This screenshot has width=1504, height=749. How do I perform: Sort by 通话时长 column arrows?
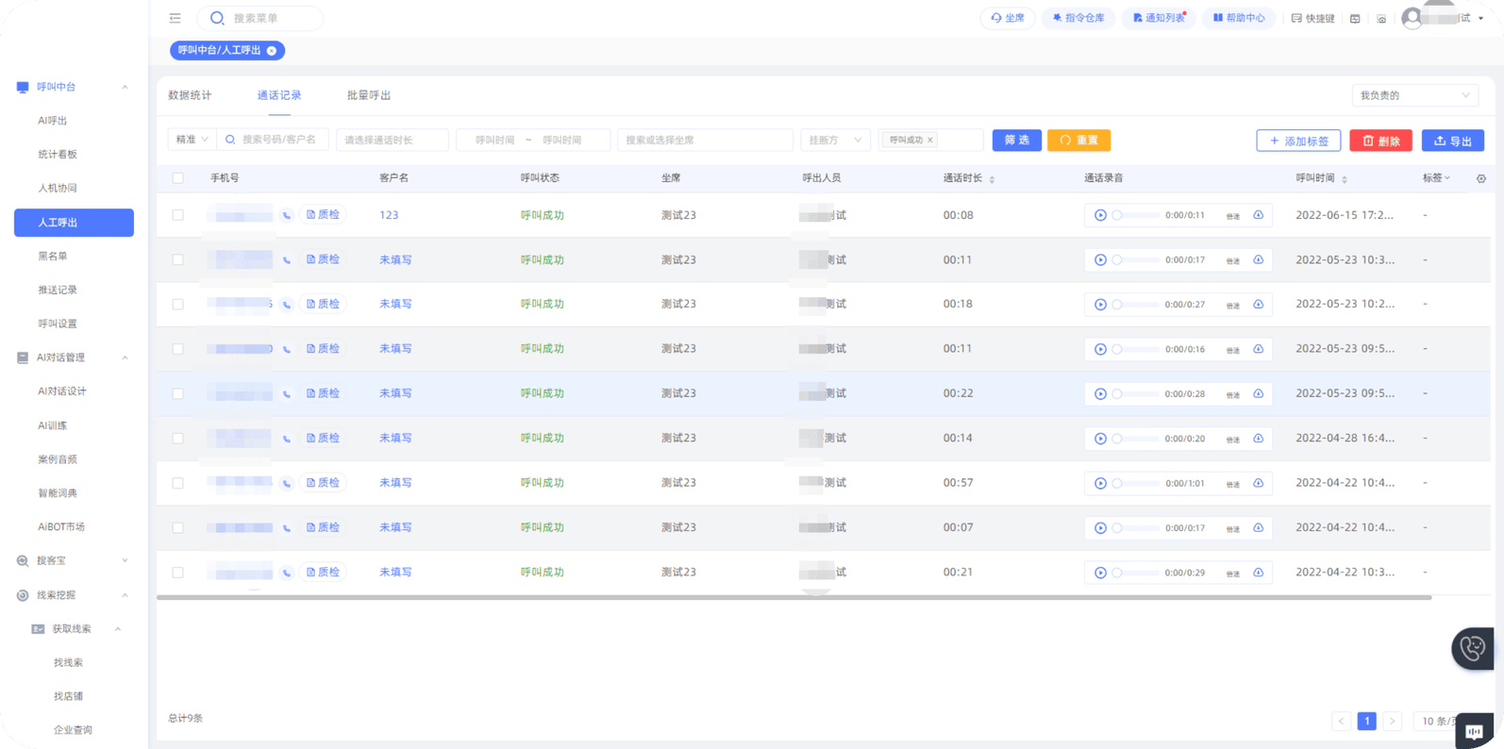992,178
